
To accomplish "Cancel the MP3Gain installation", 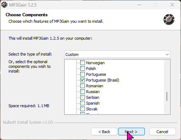I will pos(163,132).
